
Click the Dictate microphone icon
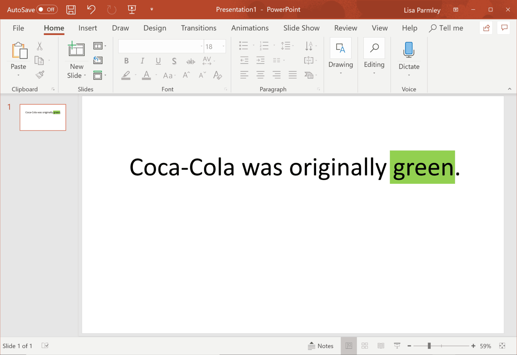[409, 49]
